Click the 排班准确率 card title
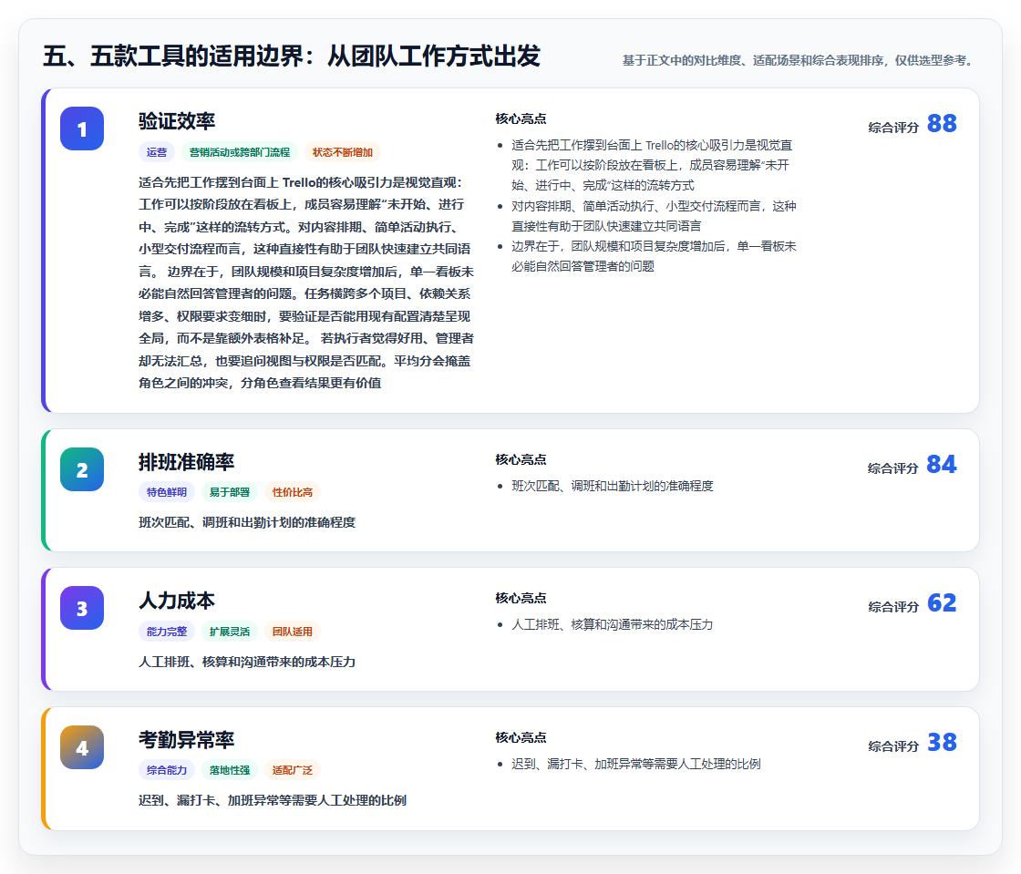The height and width of the screenshot is (874, 1021). pyautogui.click(x=186, y=462)
